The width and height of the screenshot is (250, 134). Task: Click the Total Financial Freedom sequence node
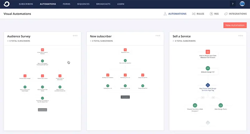coord(42,98)
